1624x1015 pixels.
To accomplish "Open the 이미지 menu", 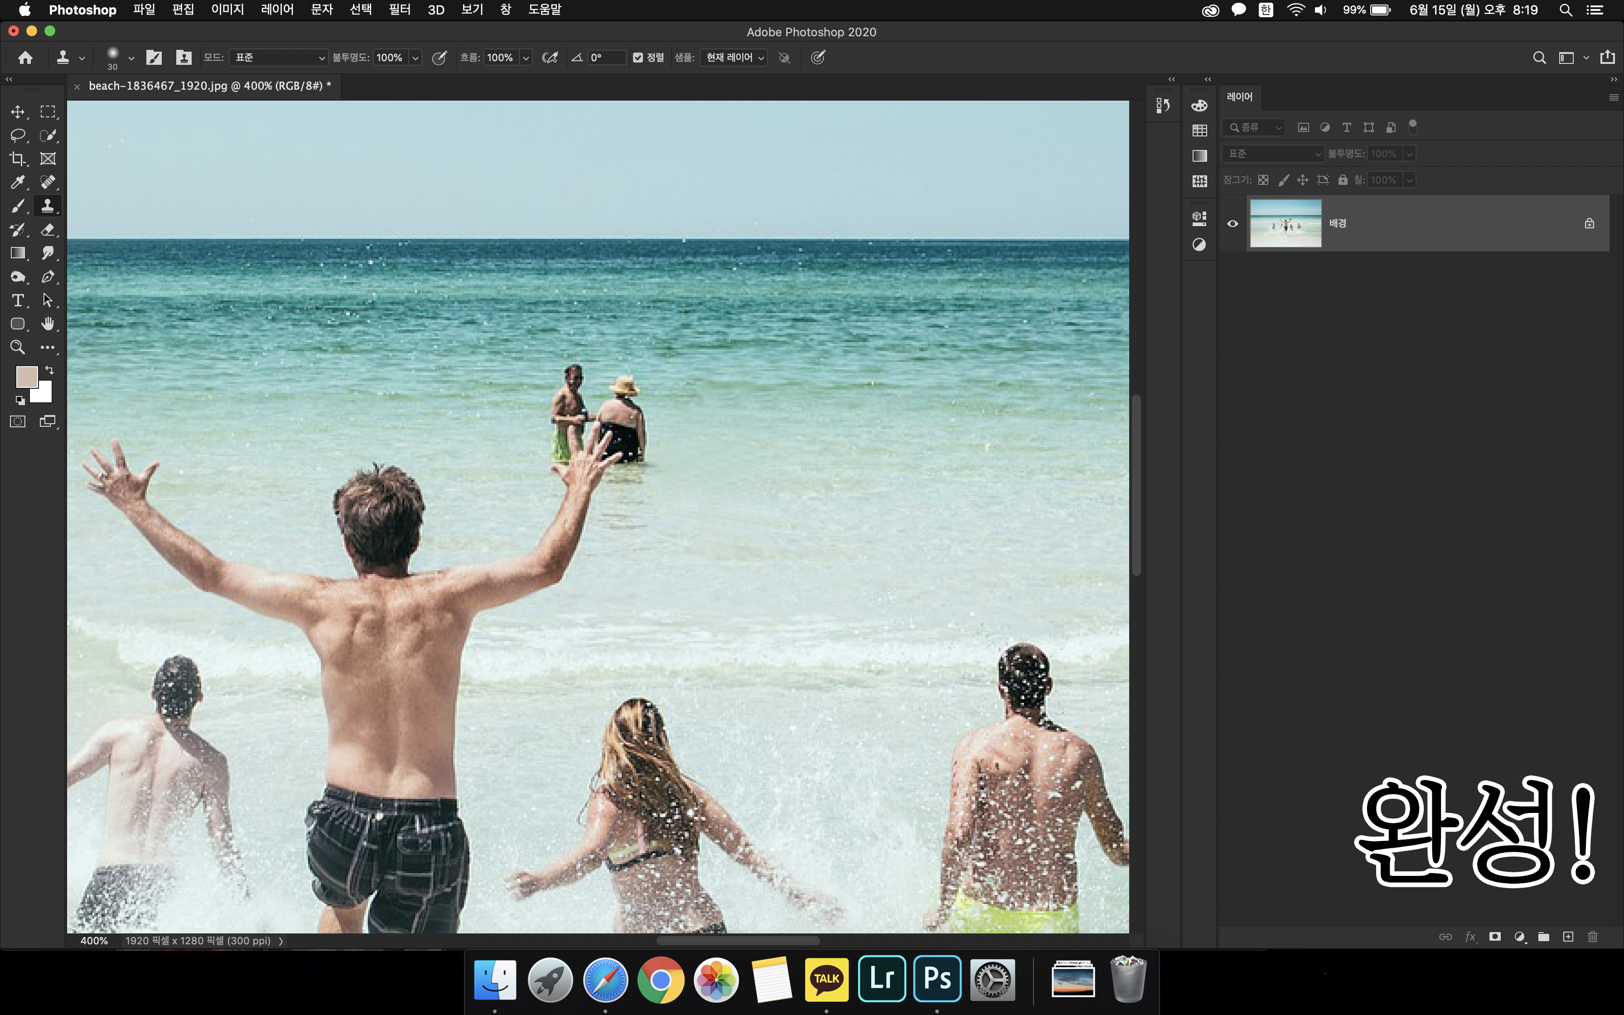I will coord(227,10).
